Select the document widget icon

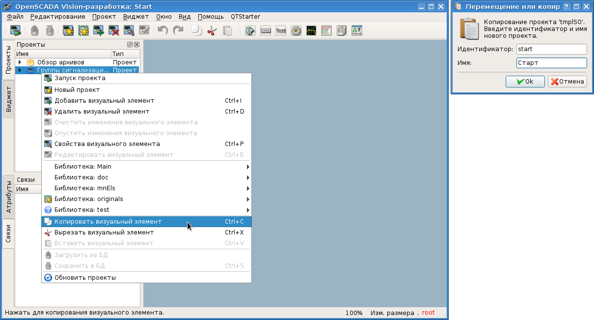click(342, 30)
